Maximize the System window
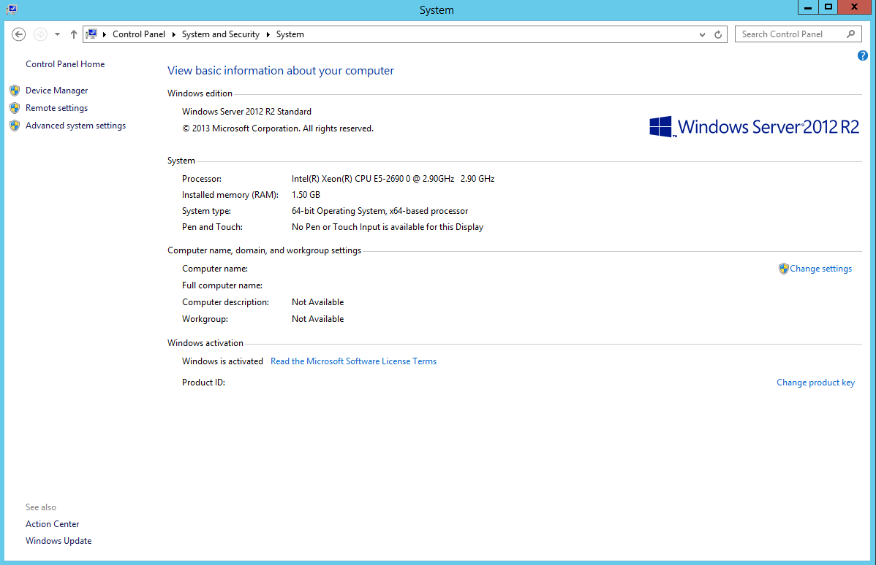Image resolution: width=876 pixels, height=565 pixels. (x=828, y=7)
